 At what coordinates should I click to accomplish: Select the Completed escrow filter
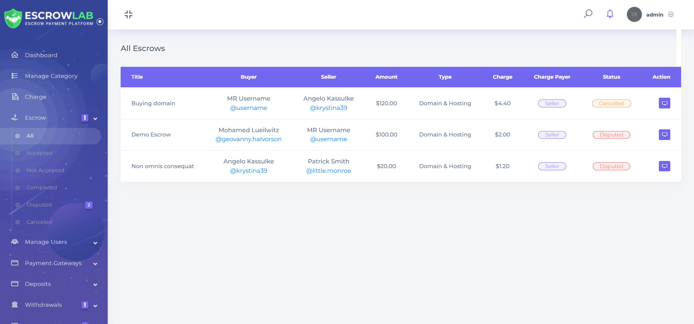click(x=42, y=188)
